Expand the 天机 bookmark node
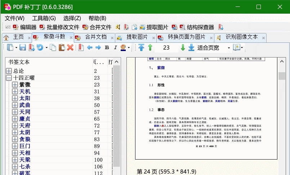This screenshot has height=175, width=290. point(15,92)
